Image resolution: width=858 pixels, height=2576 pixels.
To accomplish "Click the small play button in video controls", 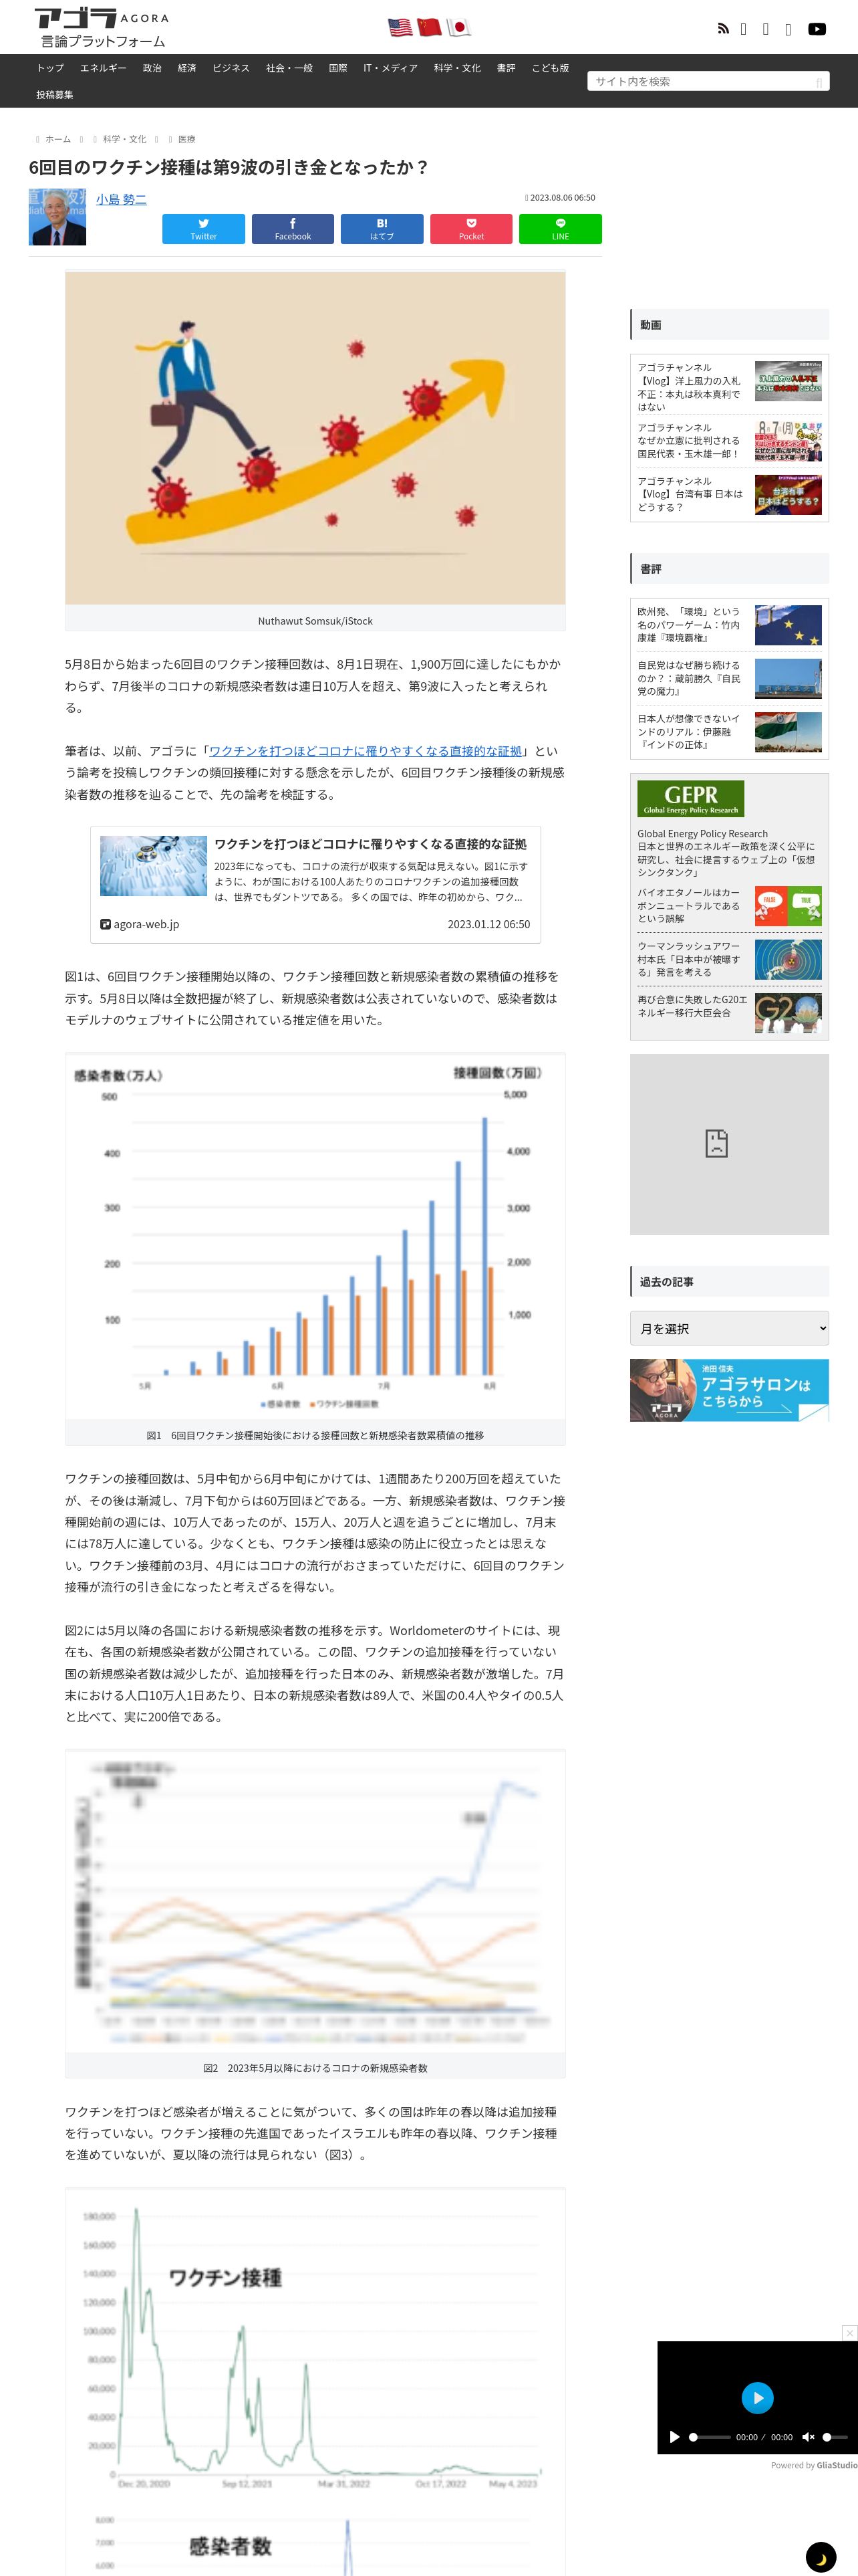I will pyautogui.click(x=674, y=2436).
